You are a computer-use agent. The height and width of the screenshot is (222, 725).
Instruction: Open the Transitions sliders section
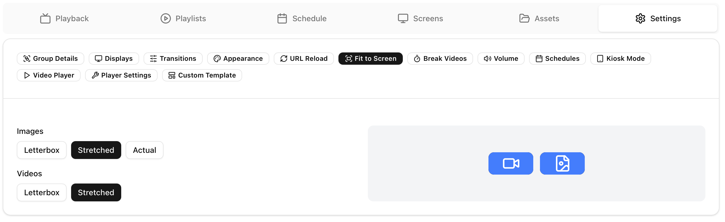click(x=173, y=59)
